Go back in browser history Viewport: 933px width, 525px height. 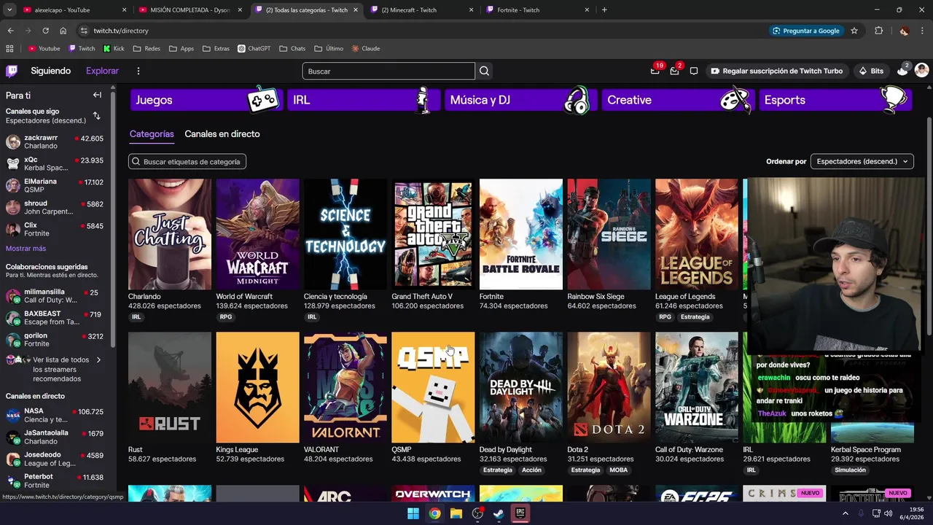pos(10,31)
